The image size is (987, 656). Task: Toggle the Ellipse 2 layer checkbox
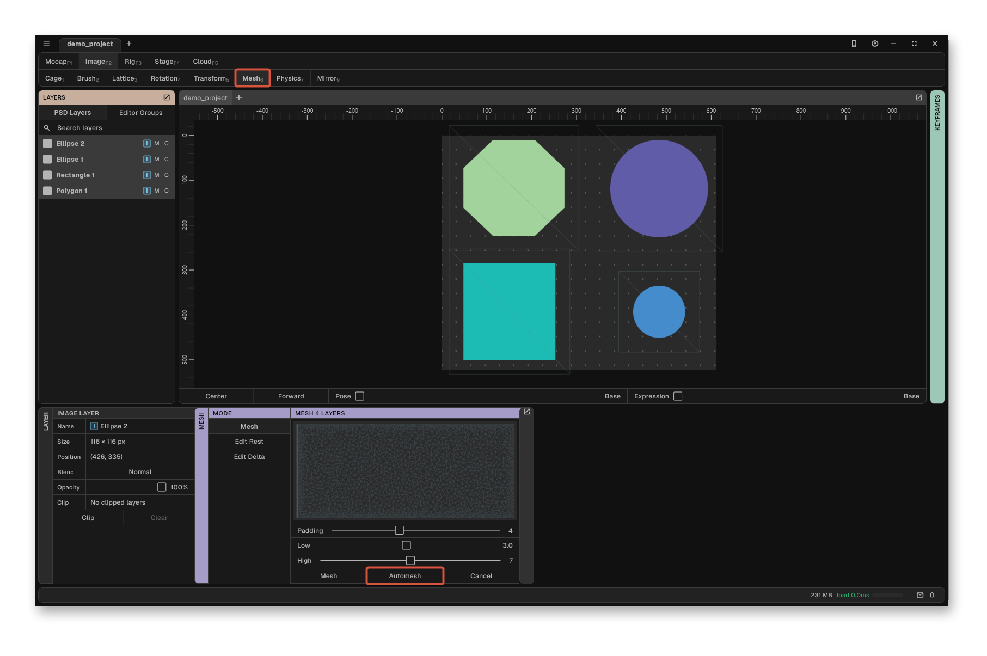[47, 144]
